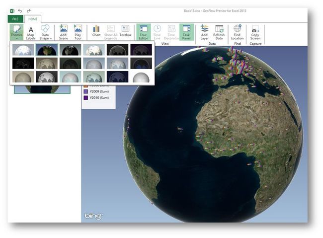Insert a Chart from the ribbon
323x238 pixels.
coord(96,31)
